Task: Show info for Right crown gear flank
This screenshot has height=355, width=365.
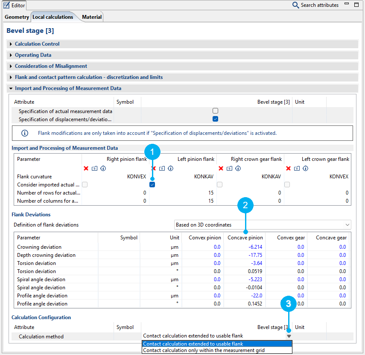Action: pos(238,169)
